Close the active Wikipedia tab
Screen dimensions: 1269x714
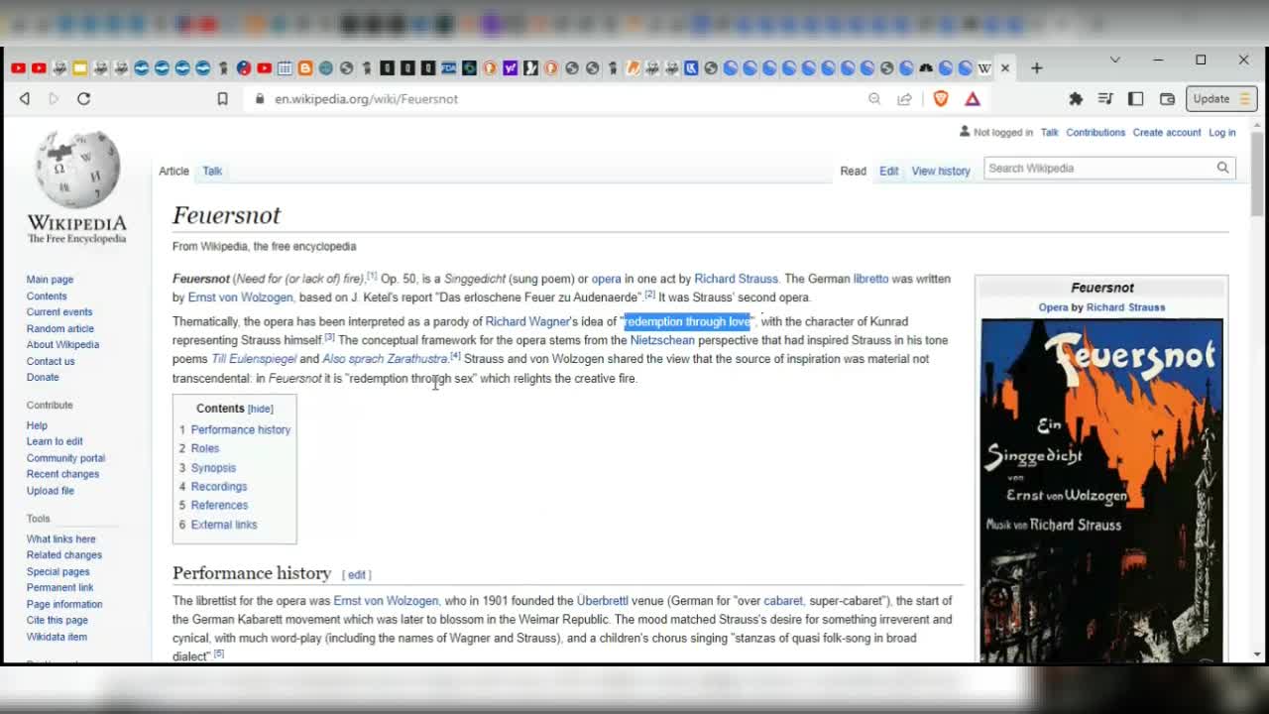1004,68
